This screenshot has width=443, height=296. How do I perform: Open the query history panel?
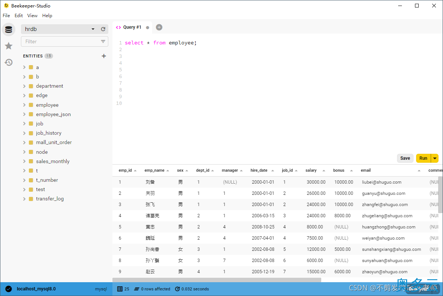(9, 62)
